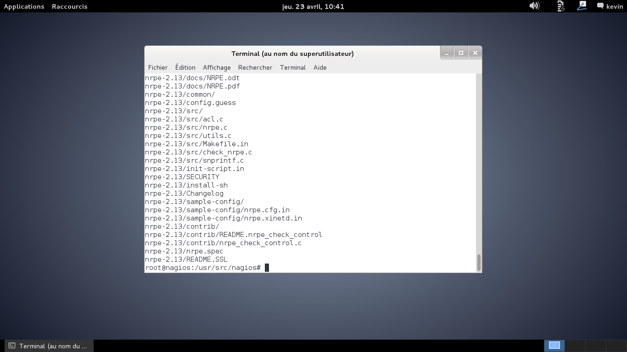
Task: Click the line nrpe-2.13/docs/NRPE.odt
Action: 192,78
